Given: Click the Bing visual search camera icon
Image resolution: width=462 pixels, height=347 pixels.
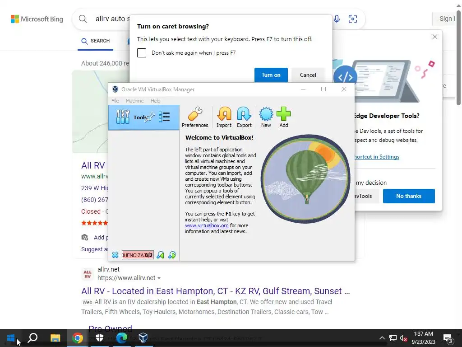Looking at the screenshot, I should [353, 19].
